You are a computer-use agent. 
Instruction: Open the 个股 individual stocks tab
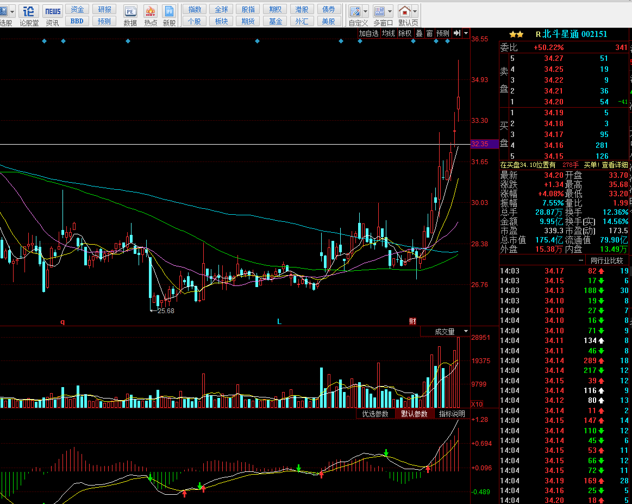point(195,21)
